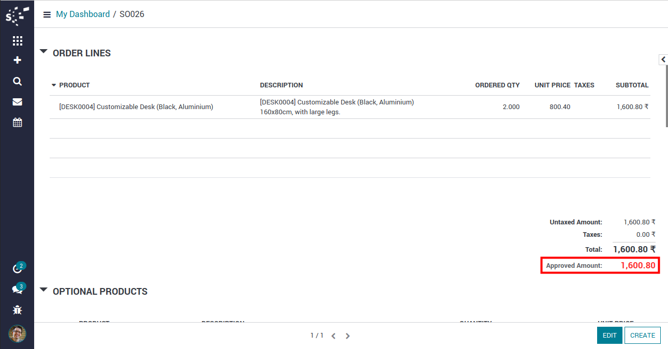668x349 pixels.
Task: Open the envelope messages icon
Action: pyautogui.click(x=17, y=102)
